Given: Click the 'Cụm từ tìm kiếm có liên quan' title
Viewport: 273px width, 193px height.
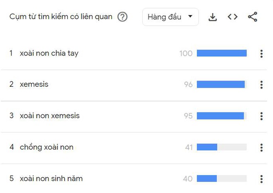Looking at the screenshot, I should (x=61, y=17).
